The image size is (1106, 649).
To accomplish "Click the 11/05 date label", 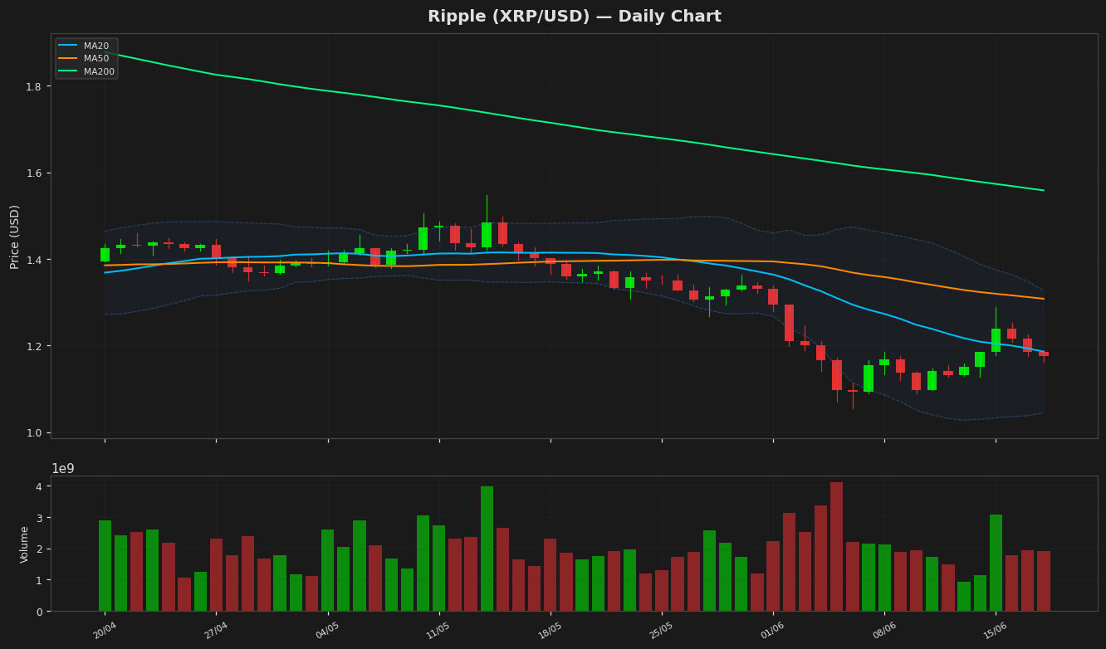I will point(438,631).
